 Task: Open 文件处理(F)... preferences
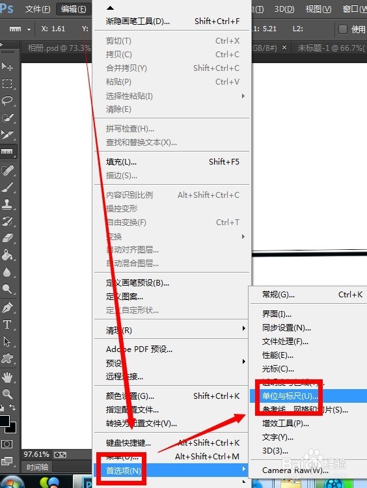pos(308,342)
